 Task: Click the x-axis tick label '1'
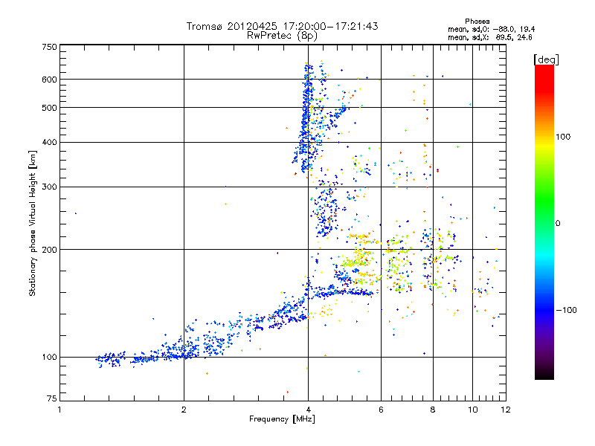coord(59,410)
